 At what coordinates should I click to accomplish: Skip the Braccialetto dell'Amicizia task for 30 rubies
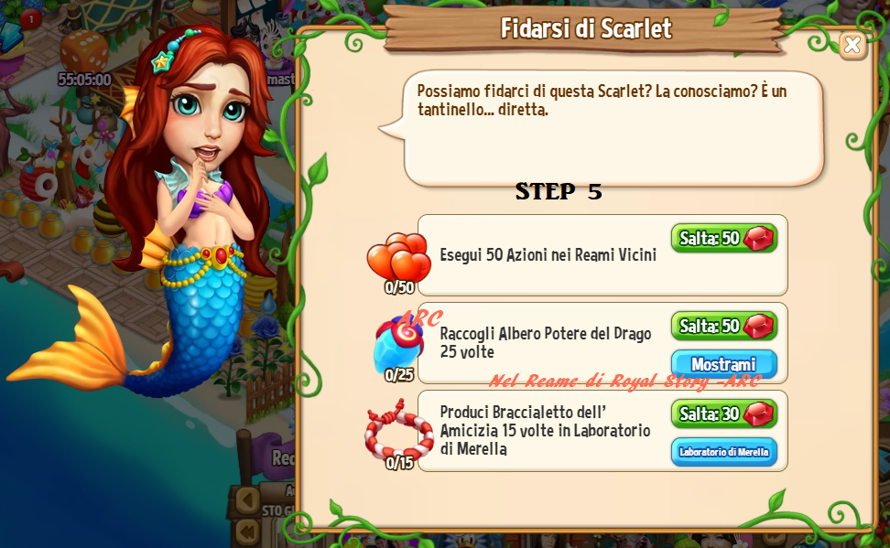723,414
